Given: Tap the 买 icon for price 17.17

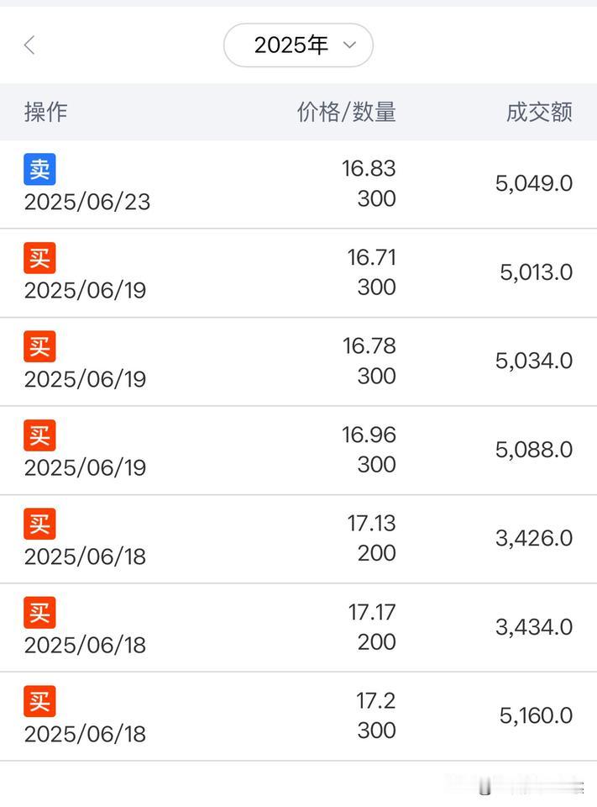Looking at the screenshot, I should (39, 613).
